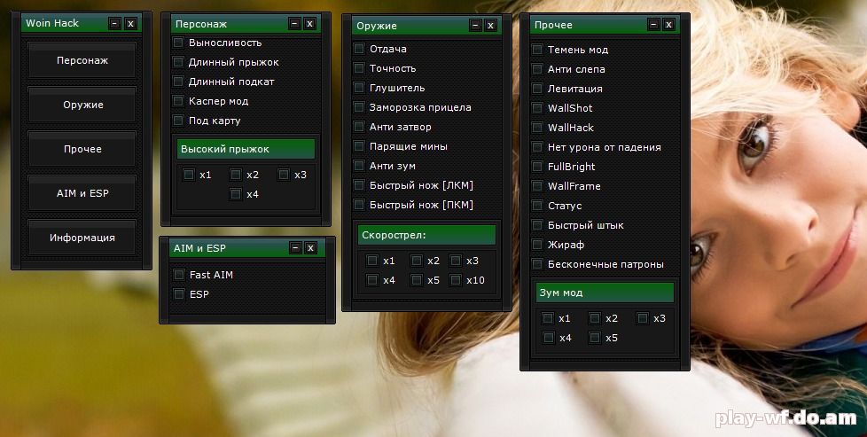Check x4 under Зум мод
867x437 pixels.
[548, 338]
